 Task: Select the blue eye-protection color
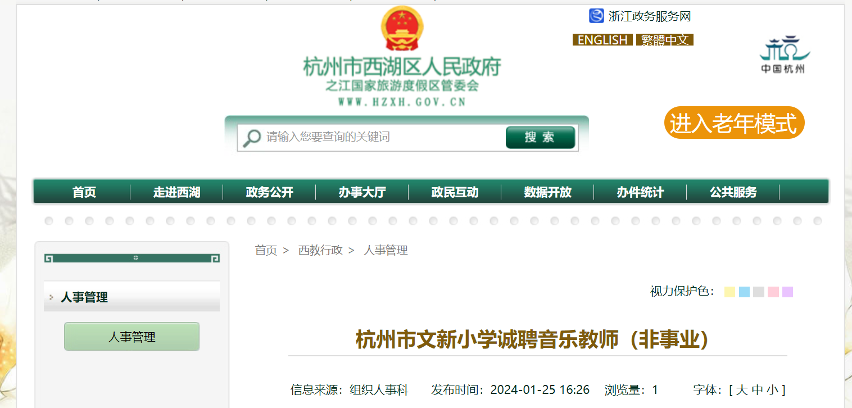(745, 292)
